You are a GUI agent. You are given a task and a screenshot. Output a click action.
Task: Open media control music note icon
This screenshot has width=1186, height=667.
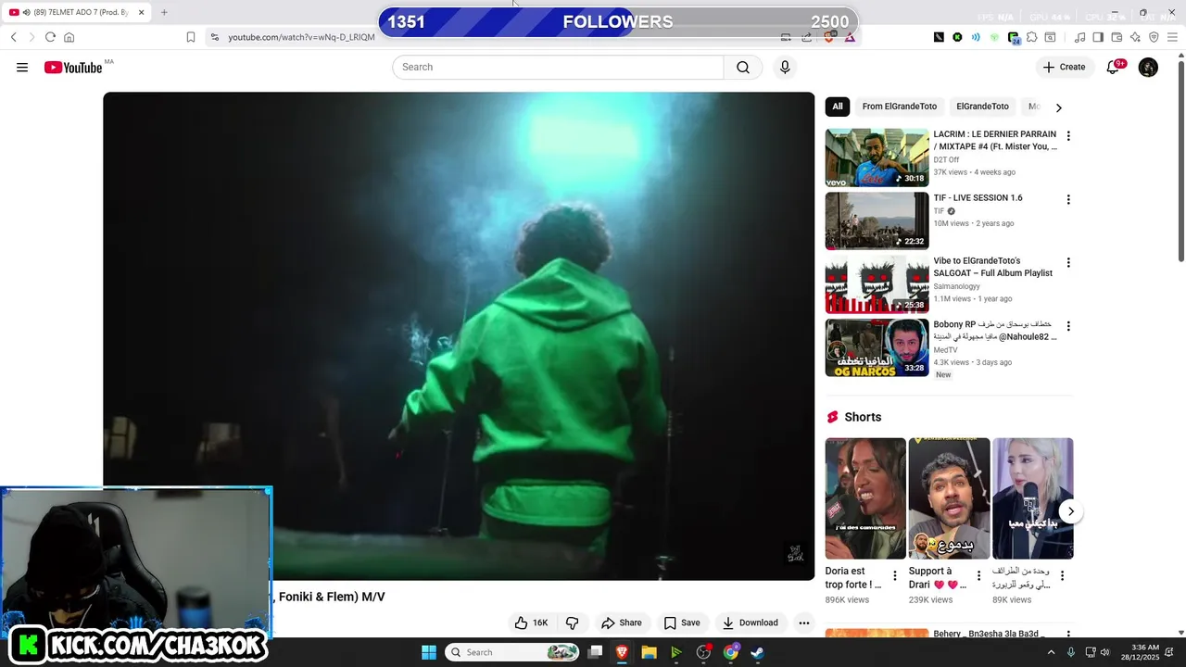point(1079,37)
